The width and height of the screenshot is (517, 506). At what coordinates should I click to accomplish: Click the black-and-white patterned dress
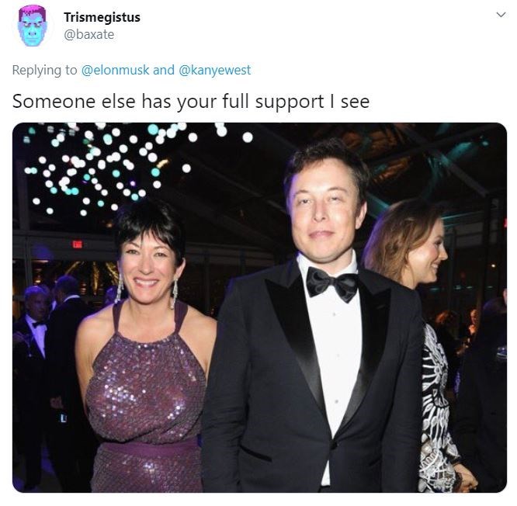tap(437, 409)
